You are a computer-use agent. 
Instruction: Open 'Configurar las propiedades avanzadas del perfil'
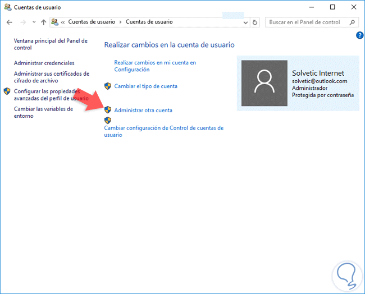[51, 95]
